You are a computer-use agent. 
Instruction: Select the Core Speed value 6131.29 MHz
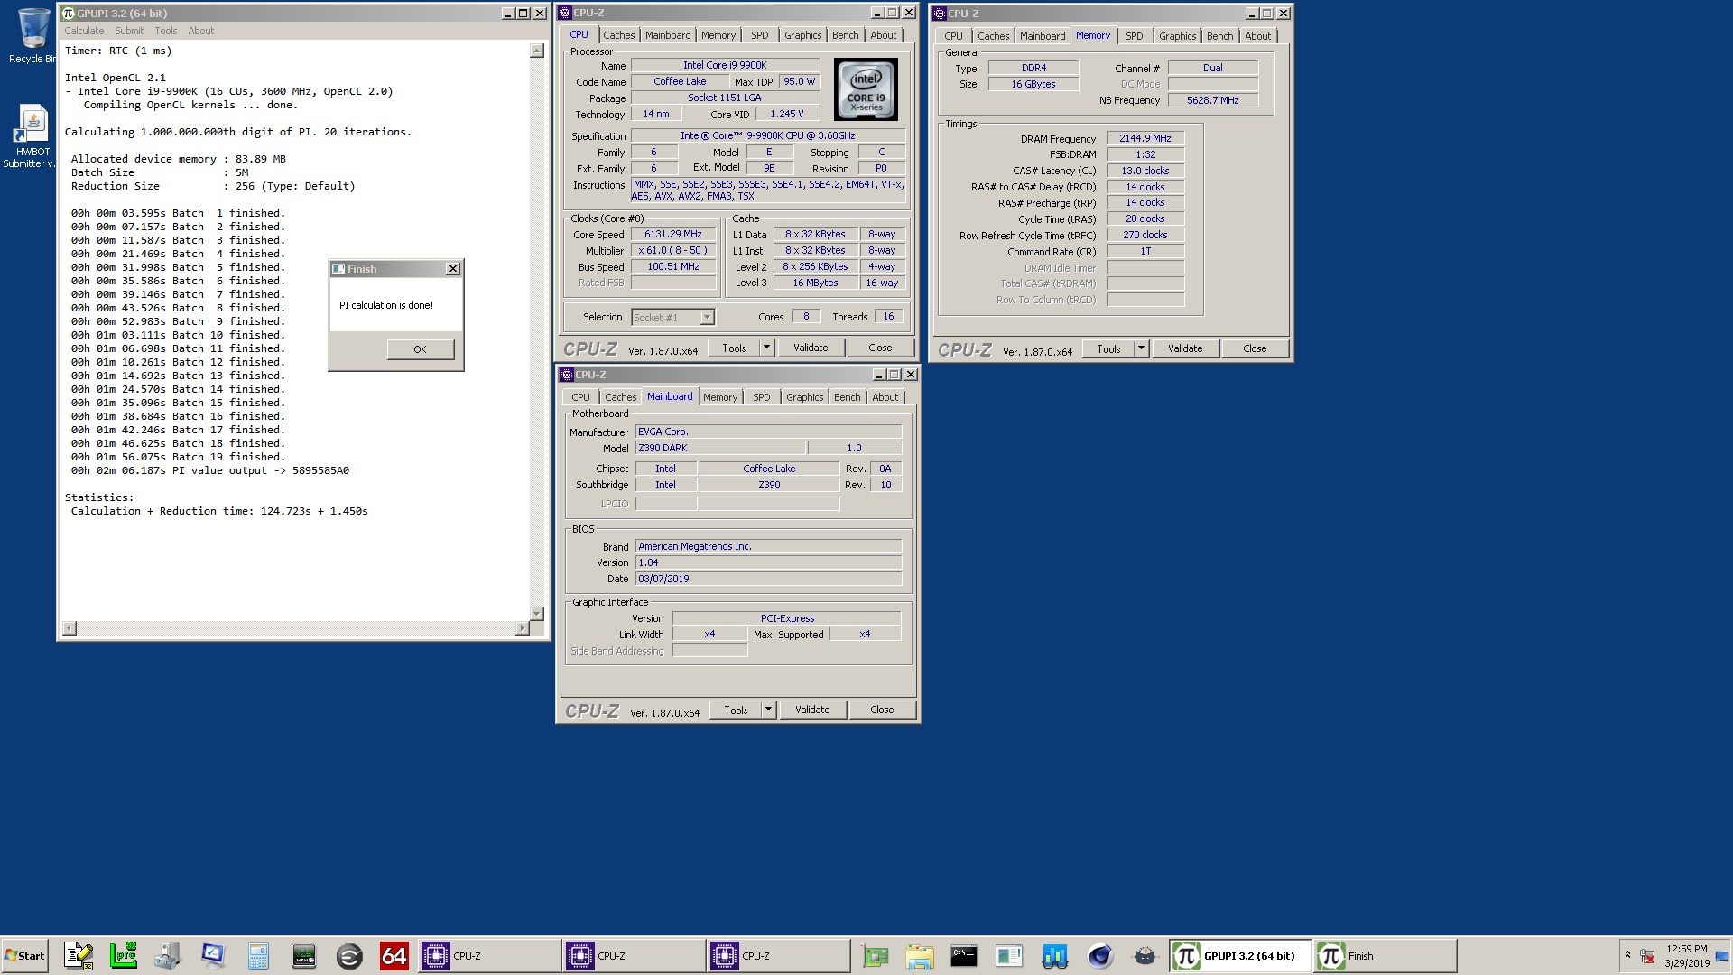tap(673, 235)
